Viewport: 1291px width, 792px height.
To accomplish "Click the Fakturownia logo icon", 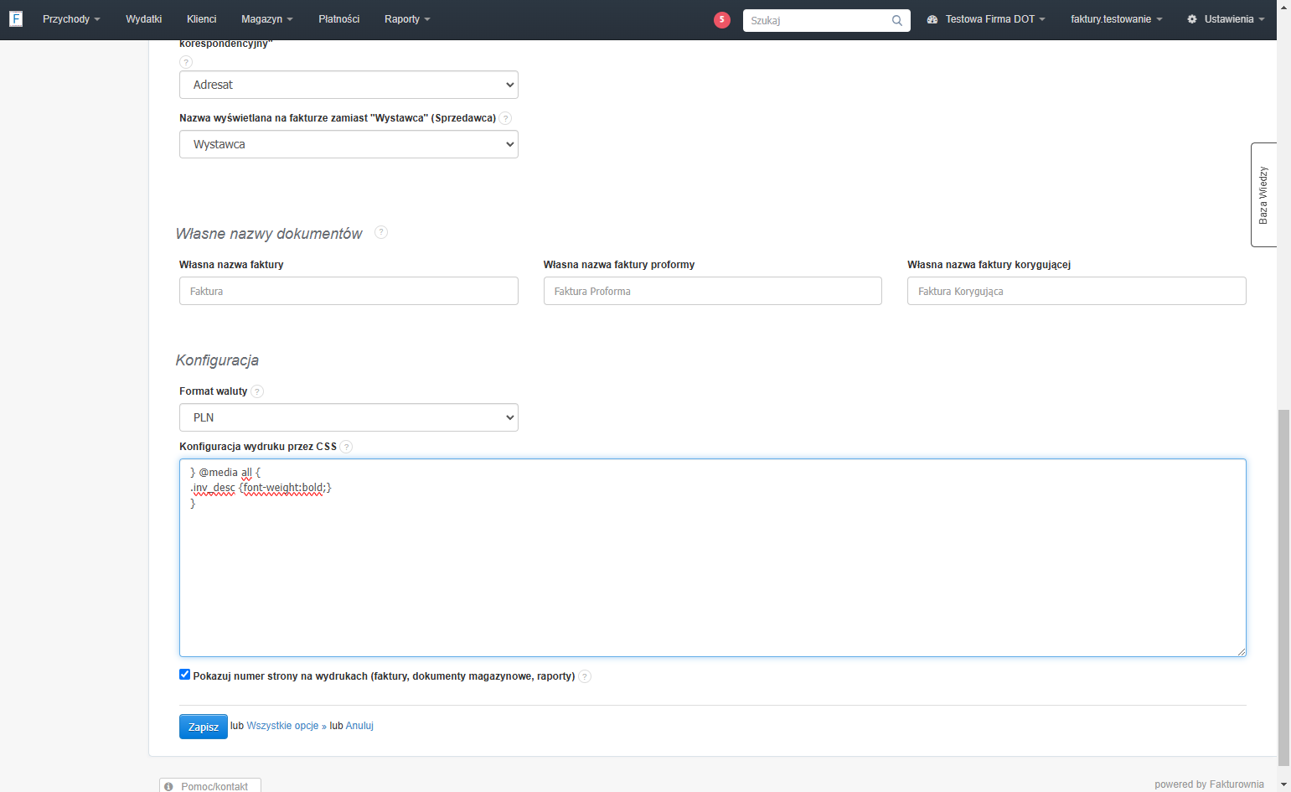I will pyautogui.click(x=16, y=18).
